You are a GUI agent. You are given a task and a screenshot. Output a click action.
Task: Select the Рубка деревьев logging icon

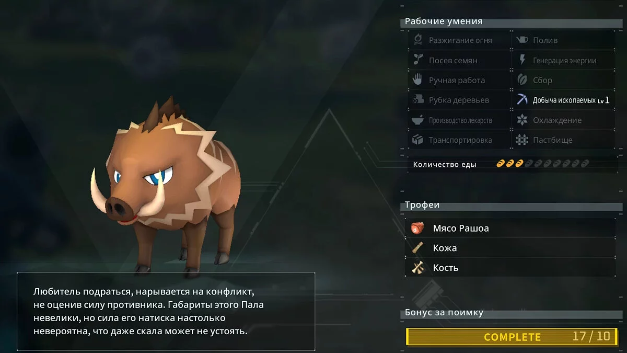click(417, 99)
